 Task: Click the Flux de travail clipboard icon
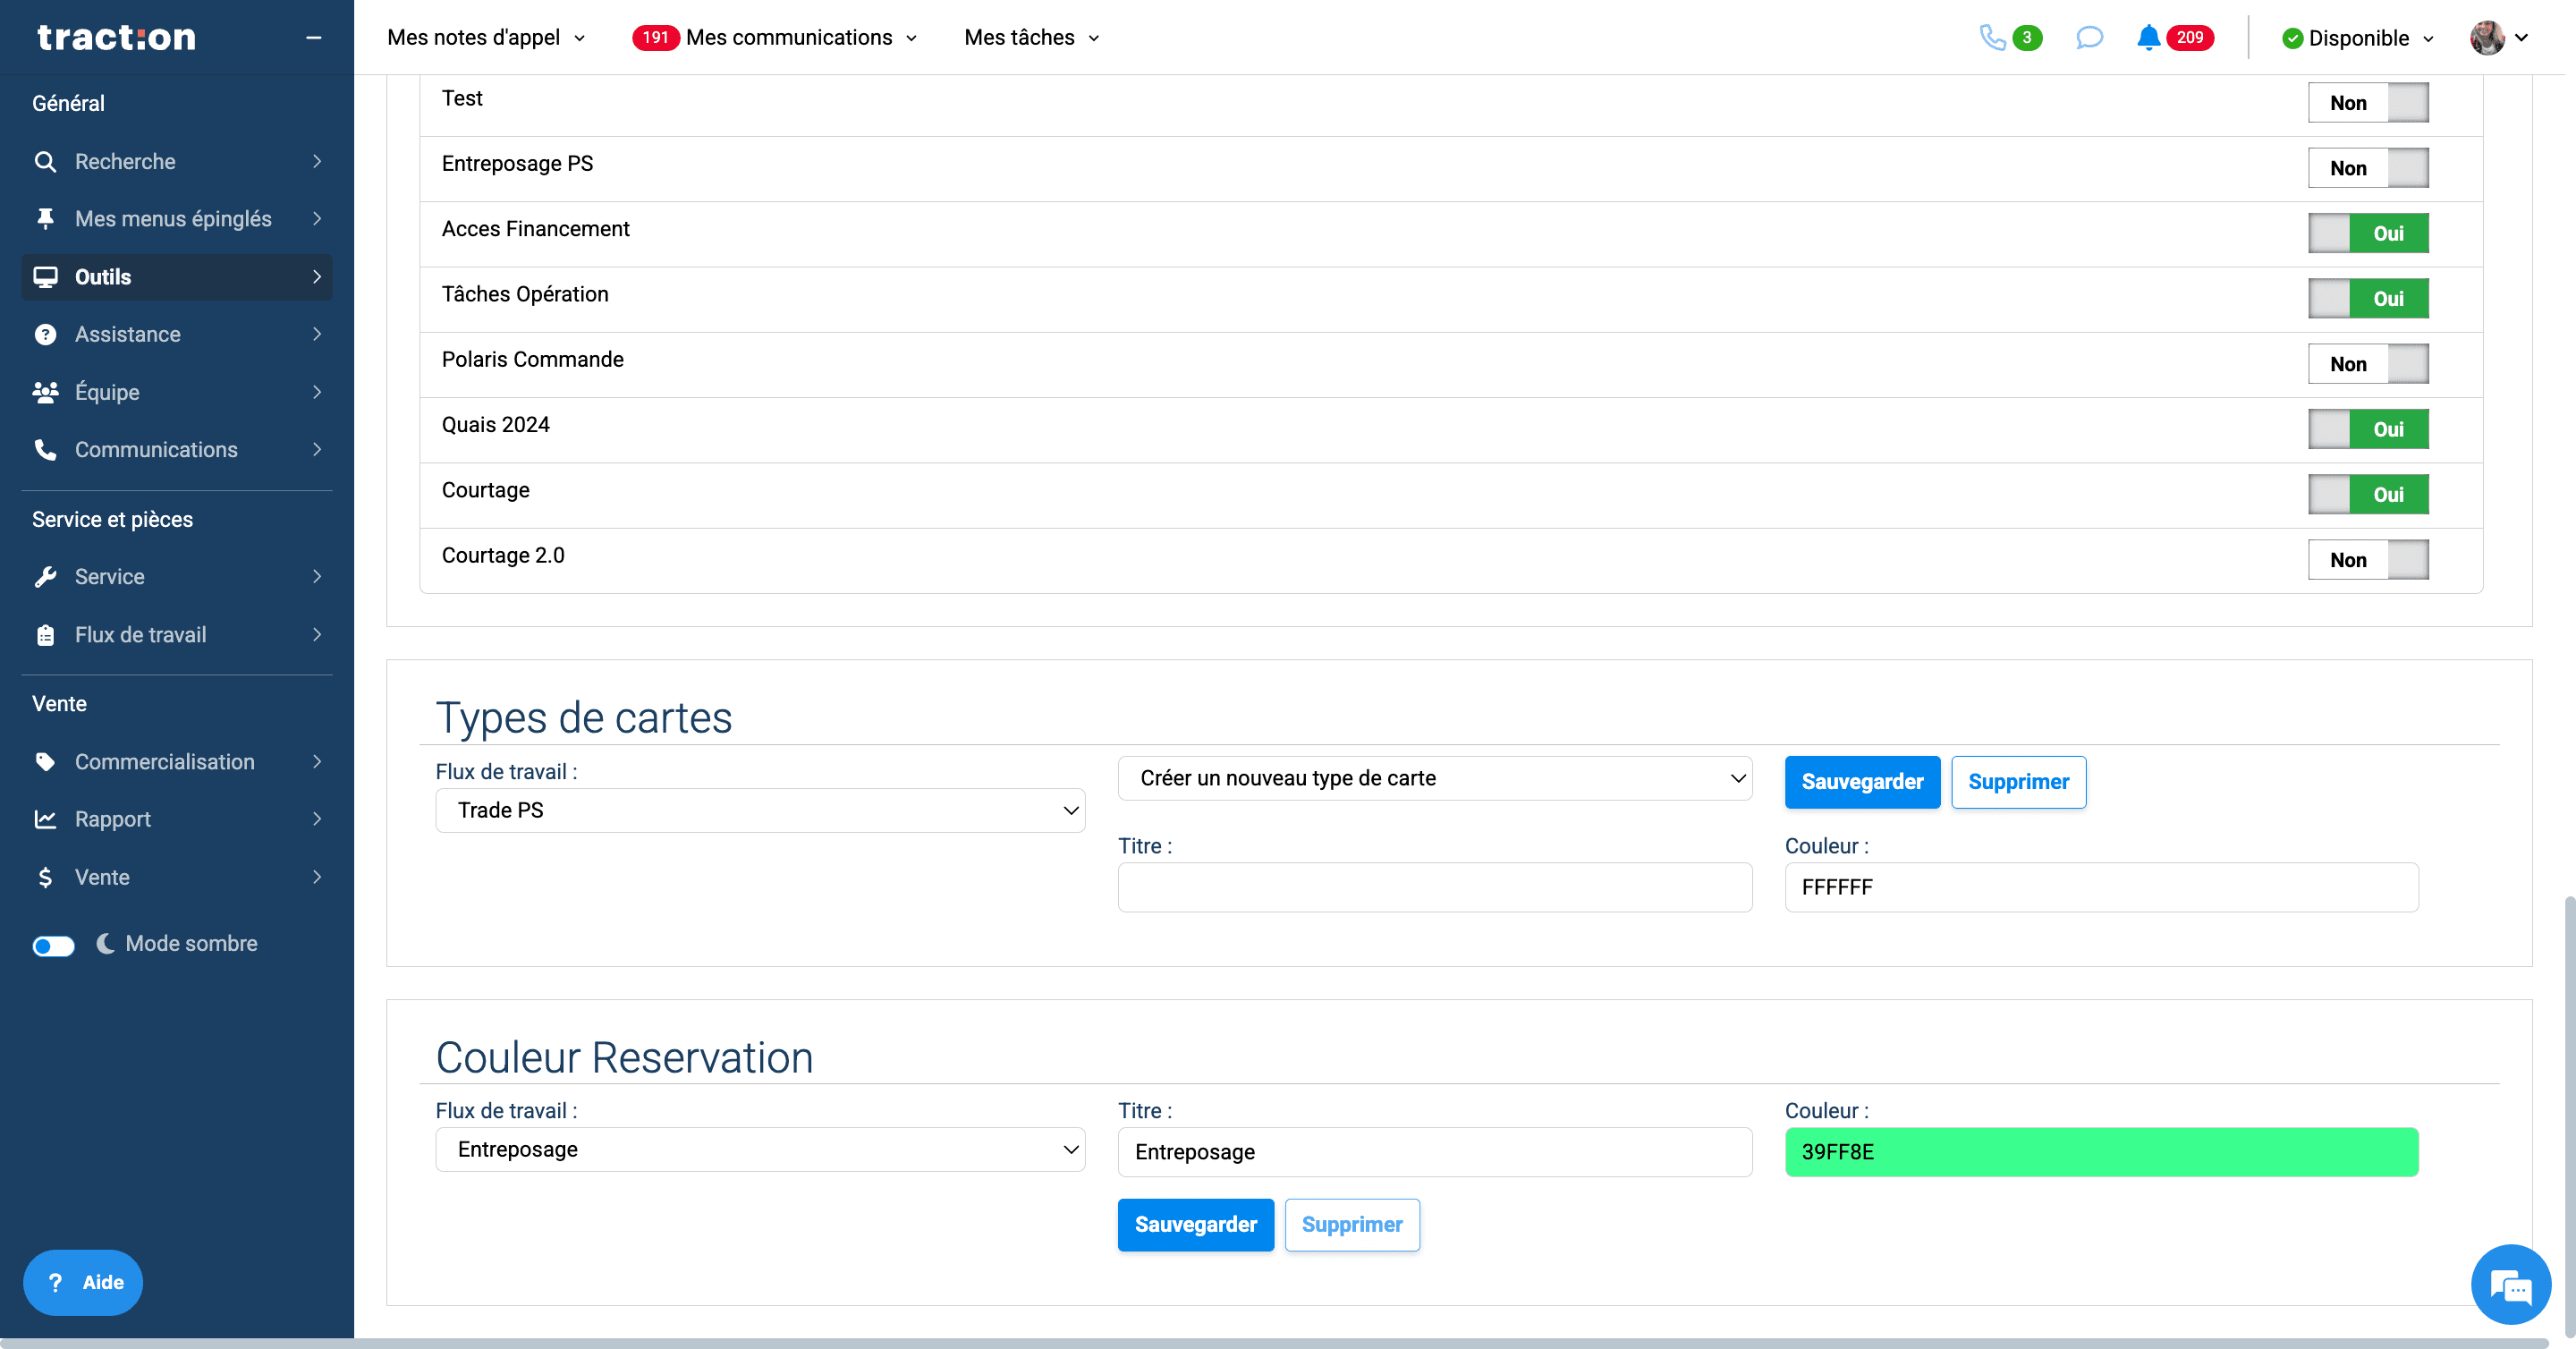pyautogui.click(x=45, y=635)
